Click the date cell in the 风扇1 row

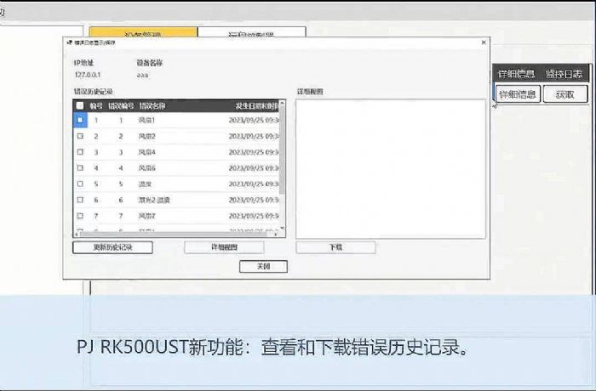pos(254,121)
